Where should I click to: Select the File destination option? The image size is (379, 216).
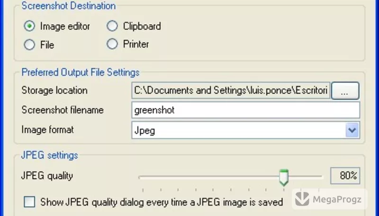tap(29, 45)
